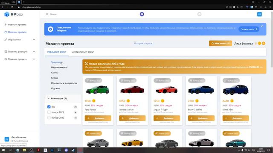Go back in browser

pos(3,7)
